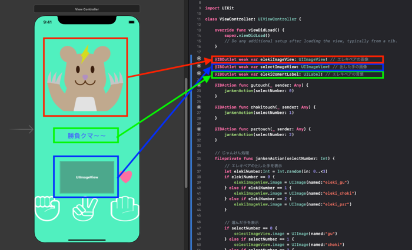Select the bear image view on the canvas

click(x=85, y=77)
